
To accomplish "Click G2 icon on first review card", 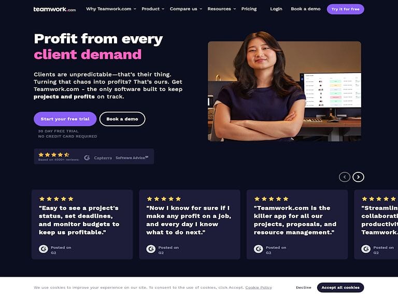I will point(44,249).
